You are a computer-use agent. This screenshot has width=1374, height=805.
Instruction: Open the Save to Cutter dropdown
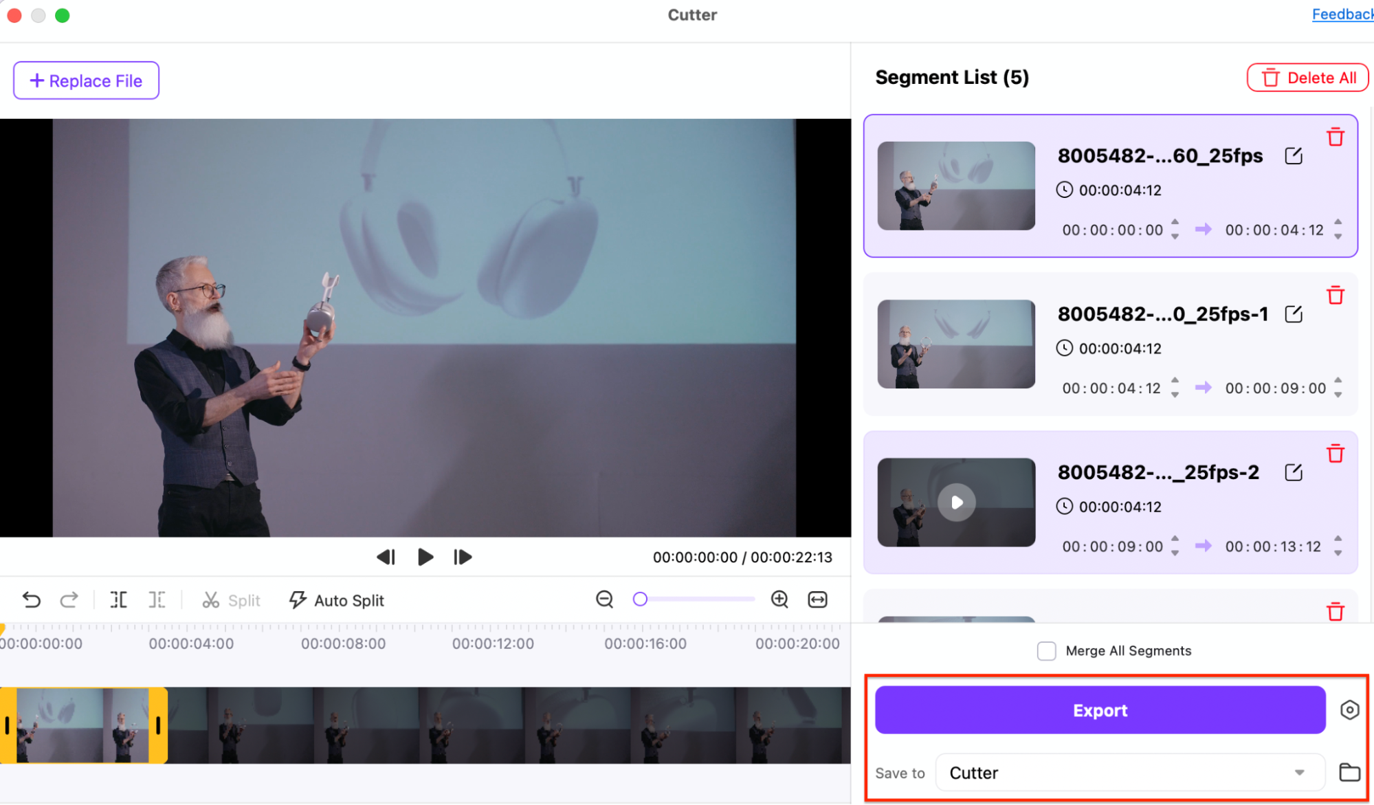coord(1131,773)
